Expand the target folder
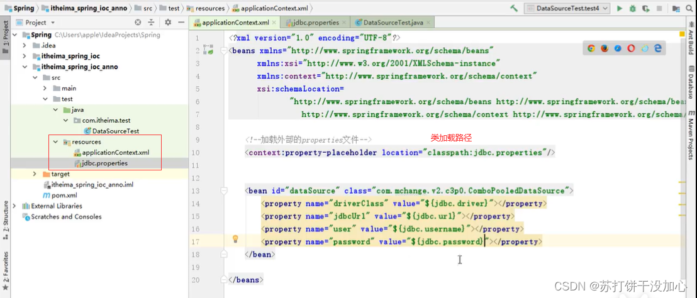697x298 pixels. click(35, 174)
